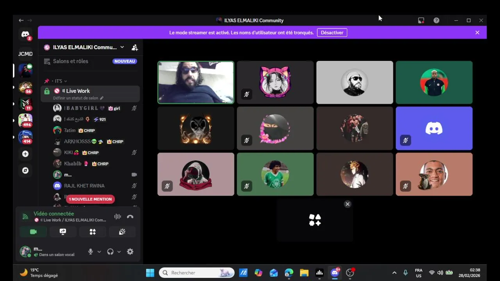The height and width of the screenshot is (281, 500).
Task: Toggle headphones deafen in user panel
Action: click(x=110, y=252)
